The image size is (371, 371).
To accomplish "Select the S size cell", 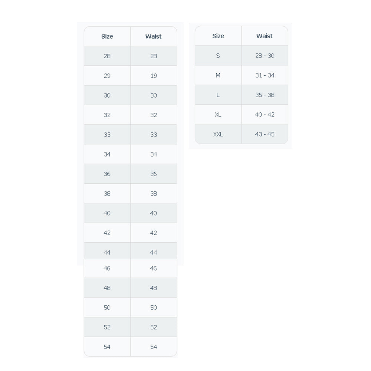I will coord(218,56).
